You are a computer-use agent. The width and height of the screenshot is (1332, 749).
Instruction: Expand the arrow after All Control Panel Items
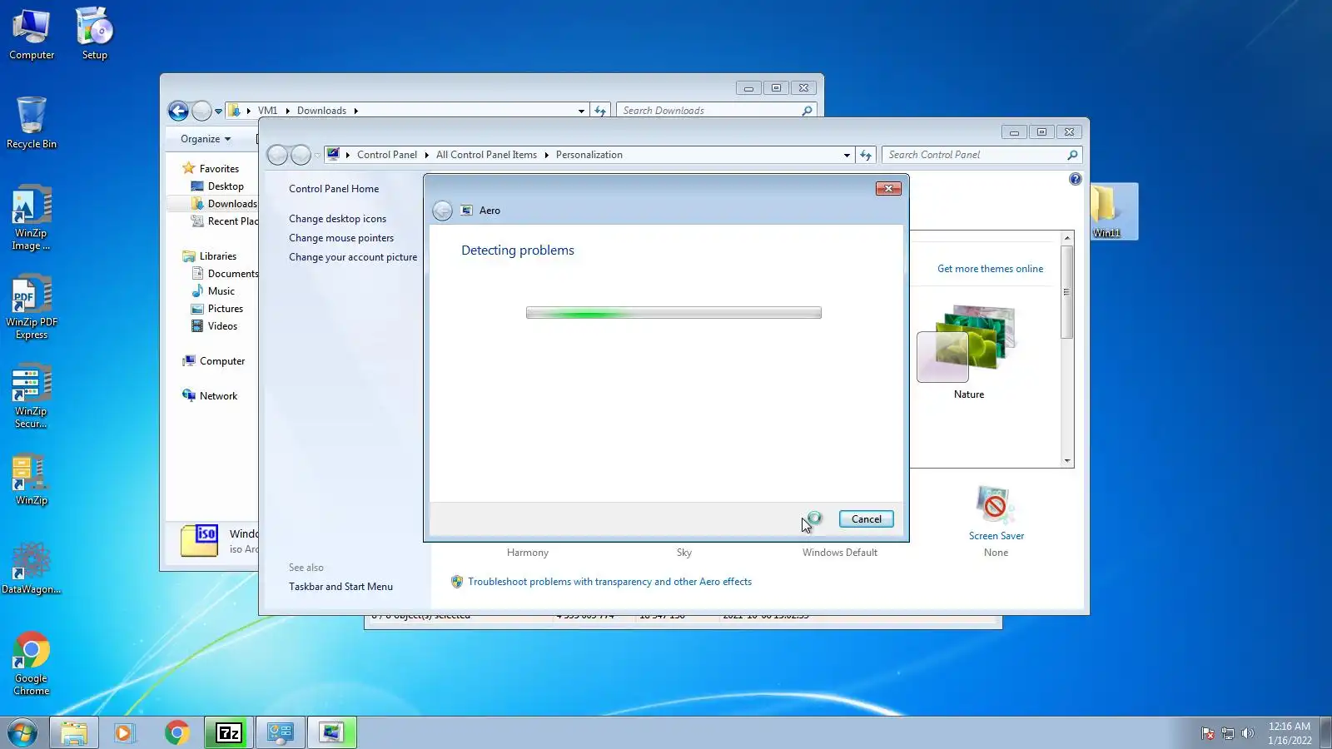tap(546, 155)
